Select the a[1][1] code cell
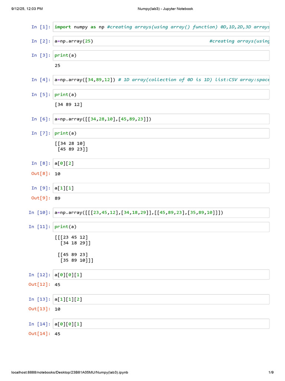The image size is (285, 381). (161, 188)
